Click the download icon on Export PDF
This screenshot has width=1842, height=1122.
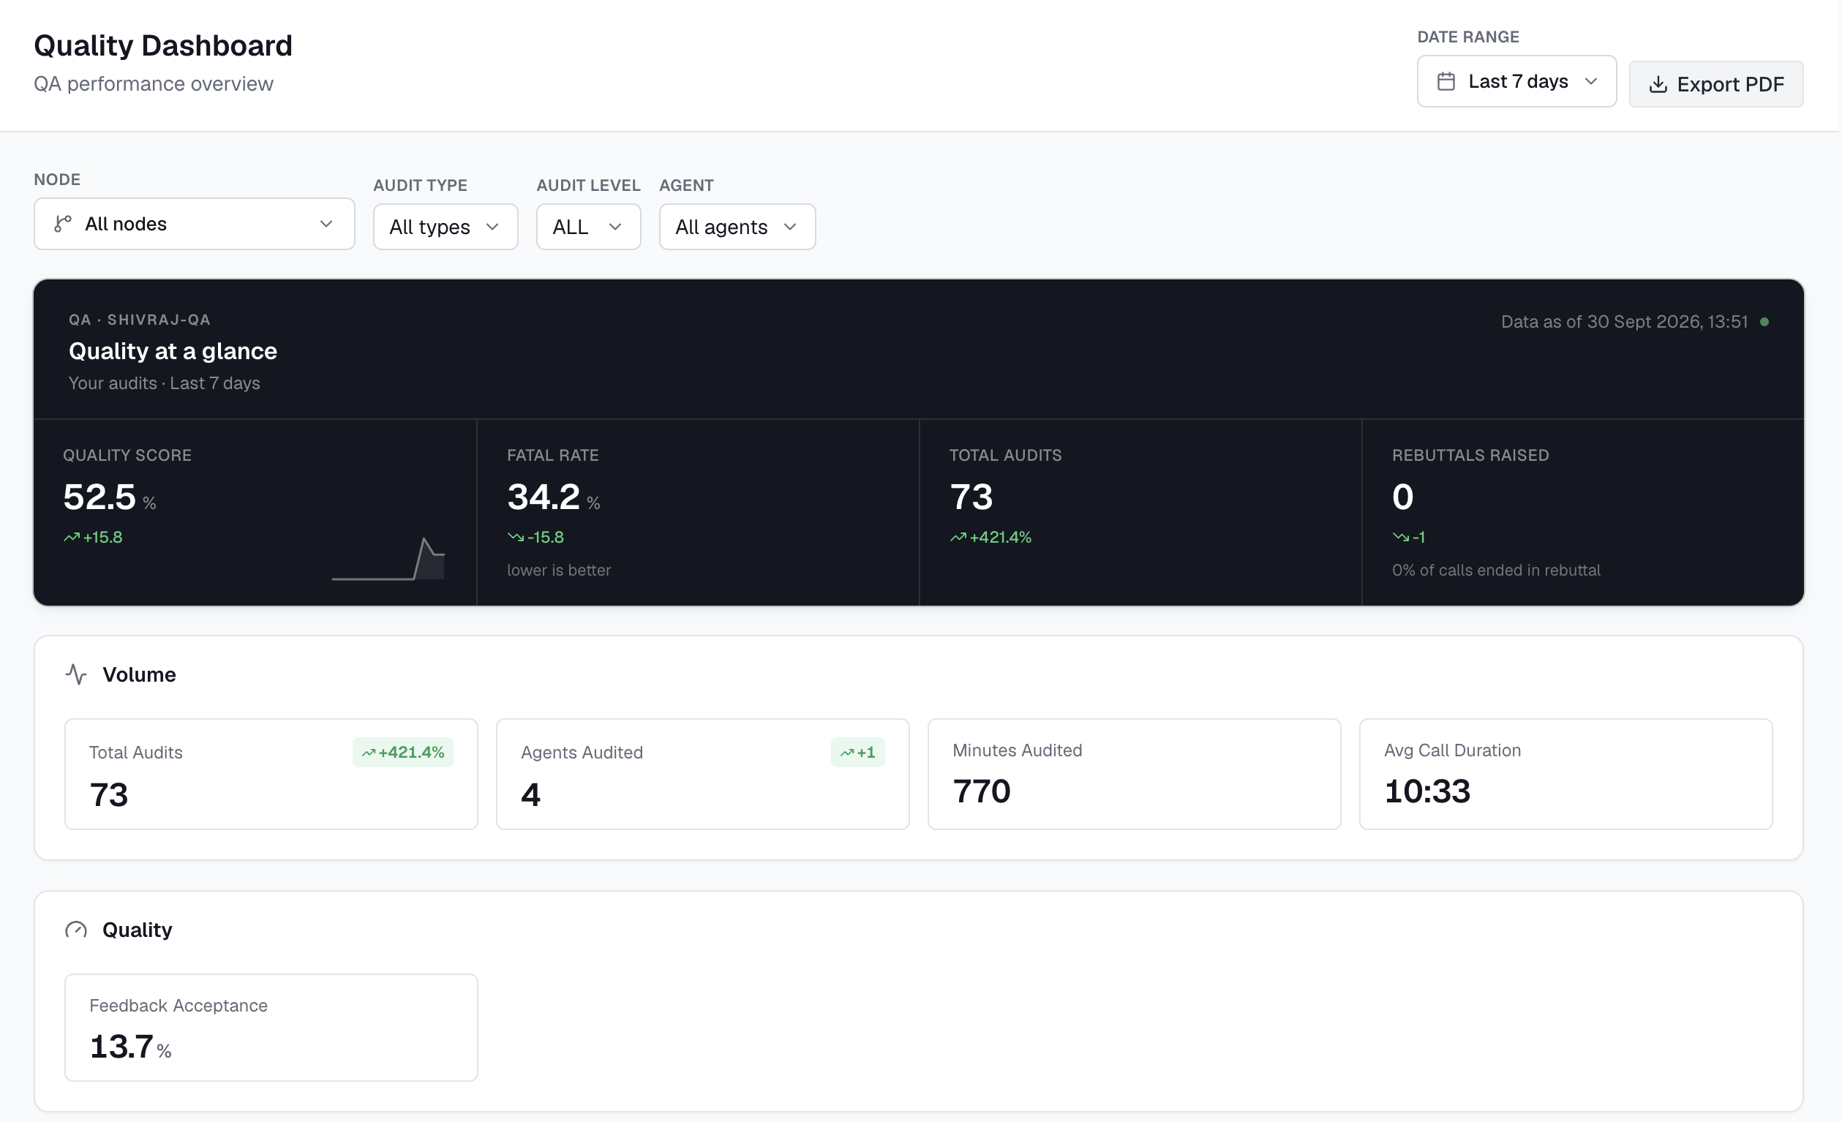tap(1658, 84)
